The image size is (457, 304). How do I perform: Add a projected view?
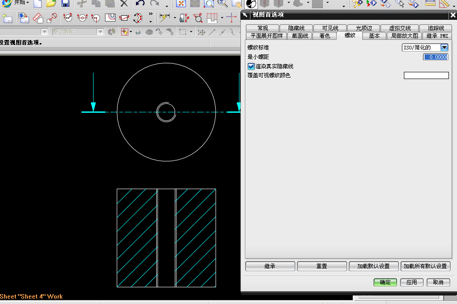pyautogui.click(x=38, y=18)
